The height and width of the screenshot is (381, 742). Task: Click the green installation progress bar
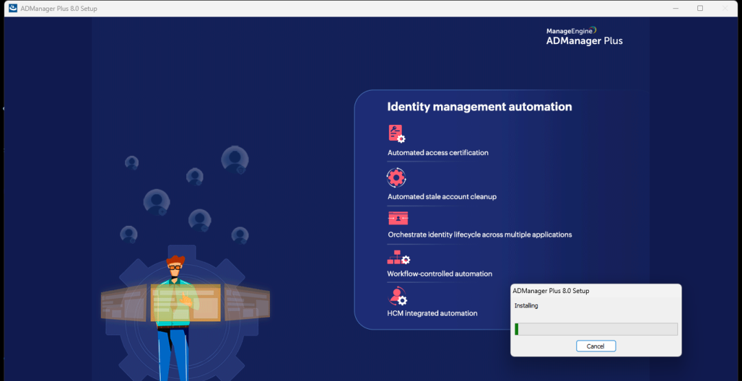596,329
